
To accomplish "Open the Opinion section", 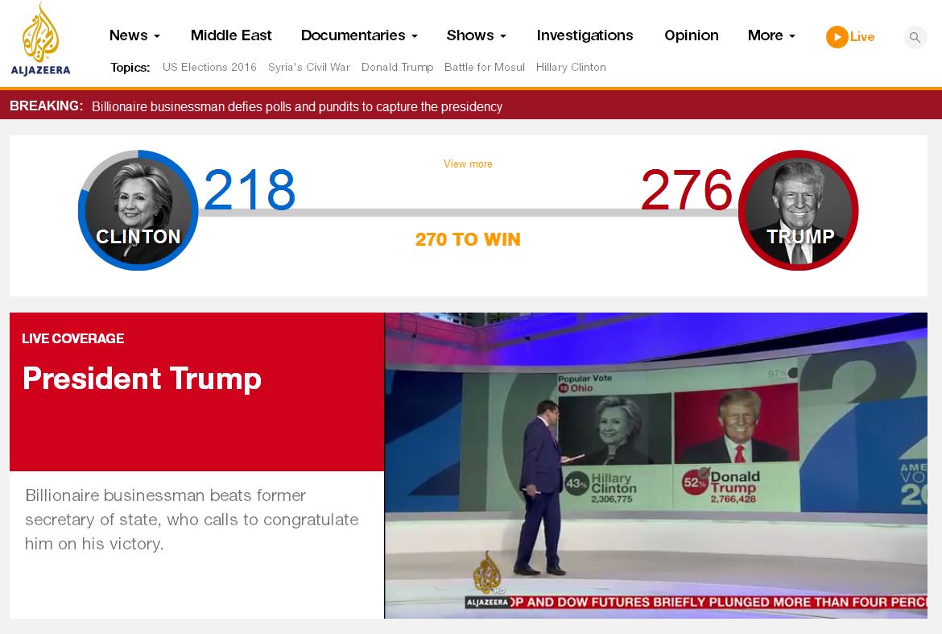I will pos(692,35).
